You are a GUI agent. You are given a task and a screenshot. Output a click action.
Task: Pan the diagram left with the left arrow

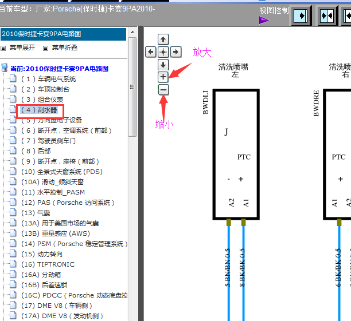click(151, 52)
